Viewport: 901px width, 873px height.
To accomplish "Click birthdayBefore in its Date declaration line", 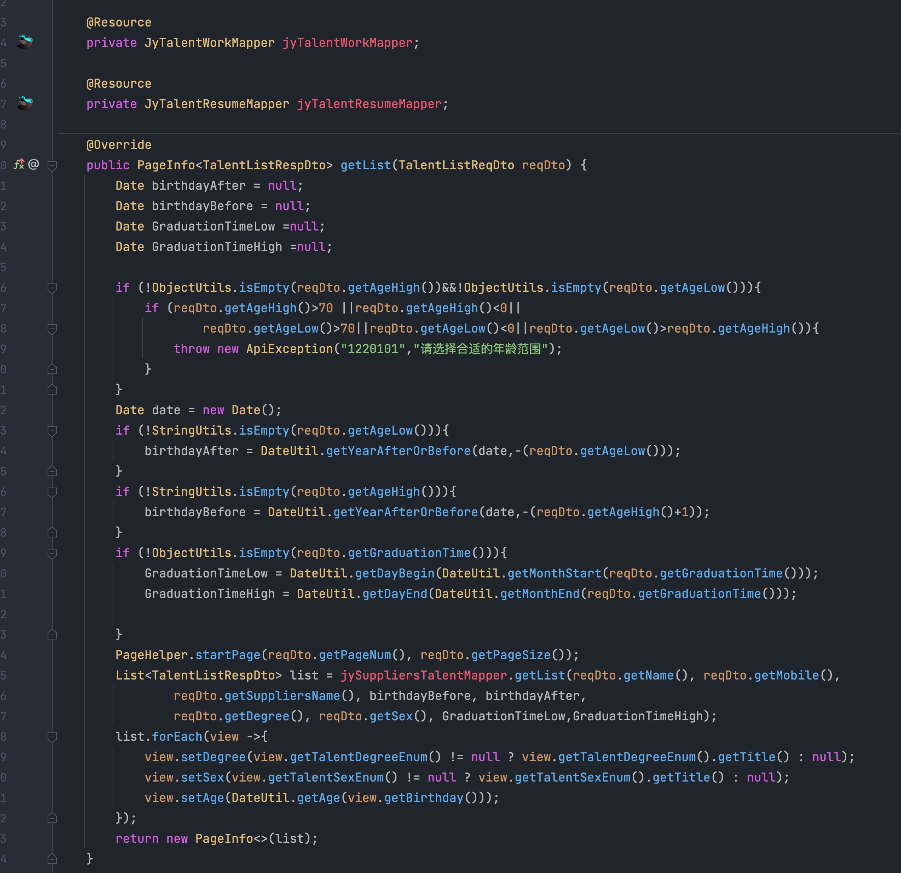I will coord(202,206).
